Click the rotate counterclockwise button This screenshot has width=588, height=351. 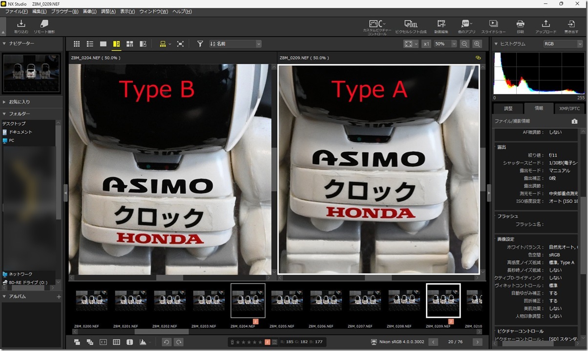pyautogui.click(x=167, y=342)
